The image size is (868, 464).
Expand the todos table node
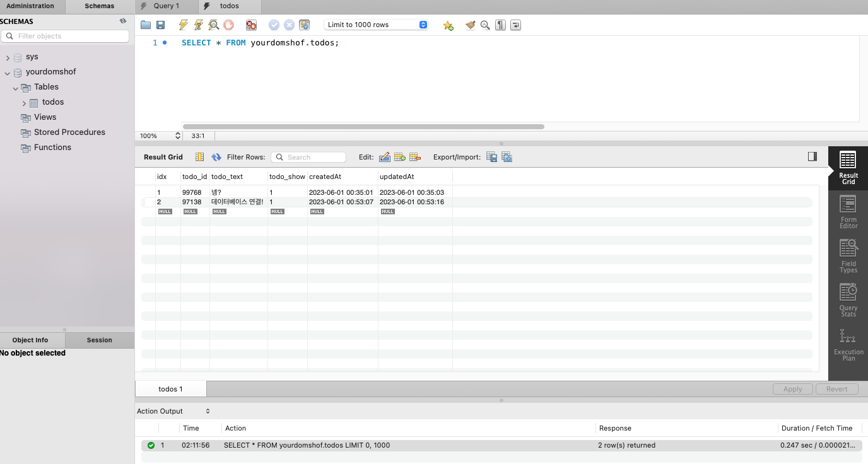pyautogui.click(x=24, y=103)
